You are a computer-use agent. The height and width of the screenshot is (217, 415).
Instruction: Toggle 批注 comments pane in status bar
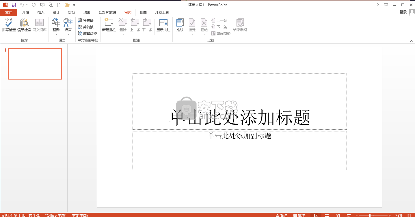pos(299,215)
